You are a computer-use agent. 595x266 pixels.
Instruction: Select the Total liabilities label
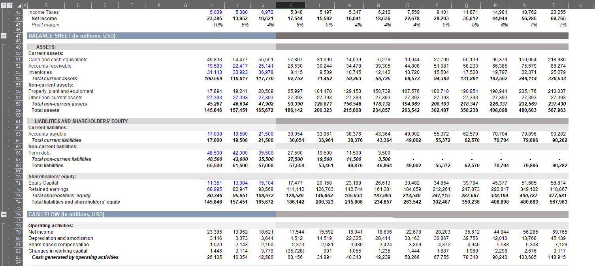click(47, 166)
